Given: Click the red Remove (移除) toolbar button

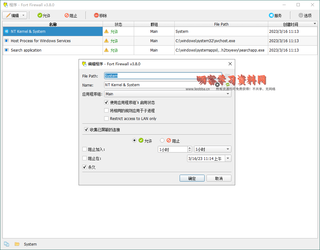Looking at the screenshot, I should pos(100,16).
